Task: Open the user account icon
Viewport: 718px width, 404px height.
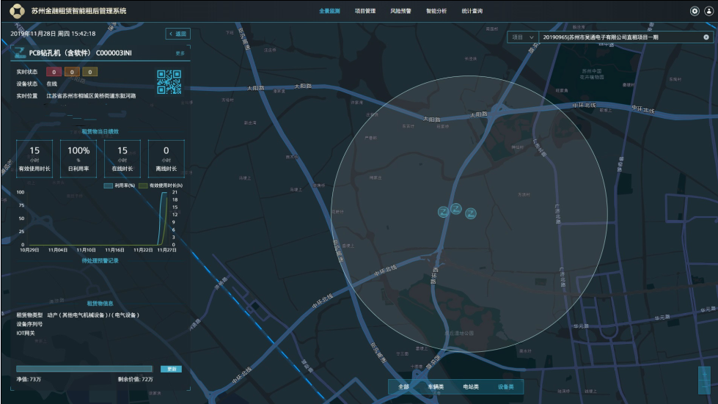Action: [708, 11]
